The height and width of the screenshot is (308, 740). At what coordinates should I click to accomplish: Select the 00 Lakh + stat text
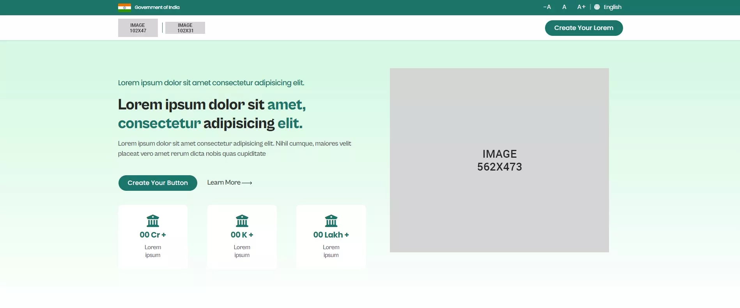point(331,235)
